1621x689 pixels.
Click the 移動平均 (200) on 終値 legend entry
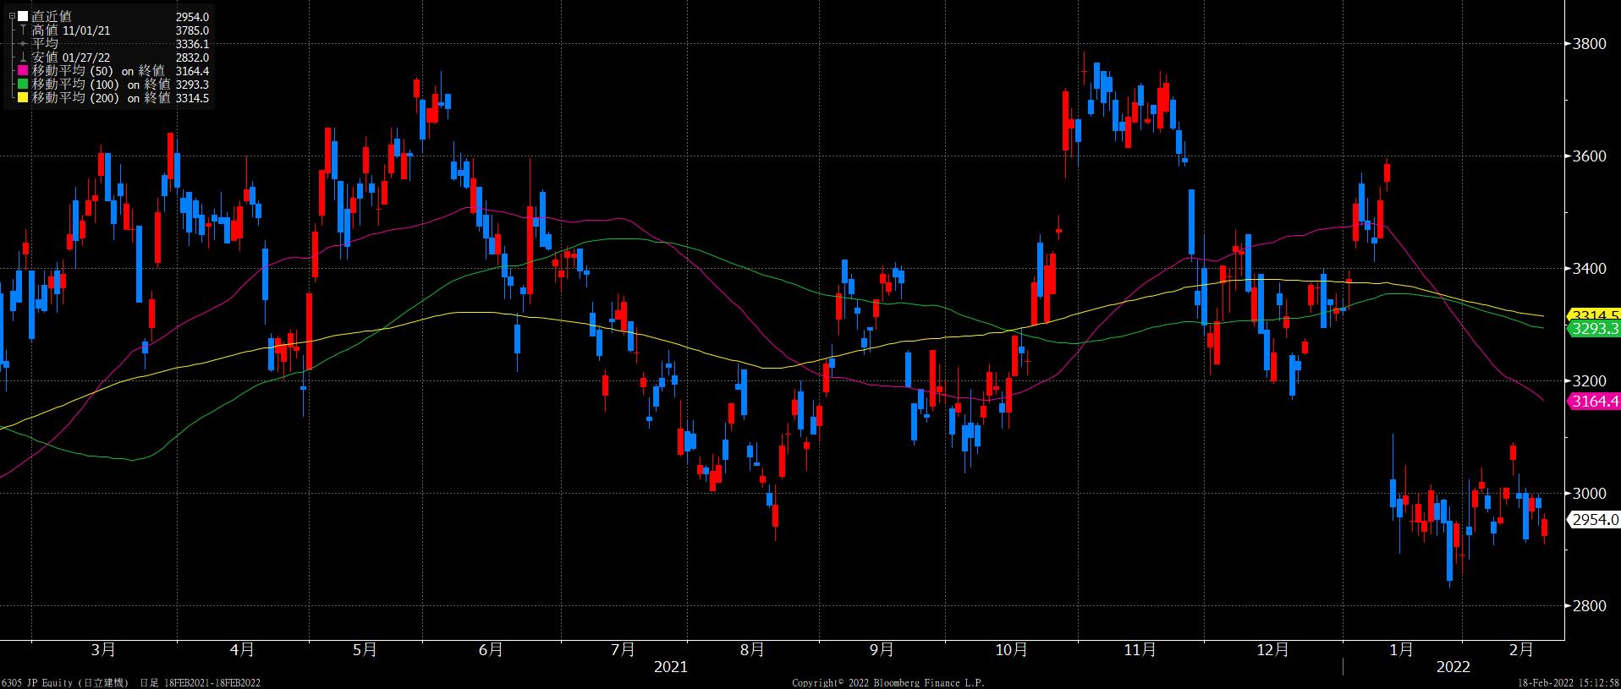tap(101, 98)
